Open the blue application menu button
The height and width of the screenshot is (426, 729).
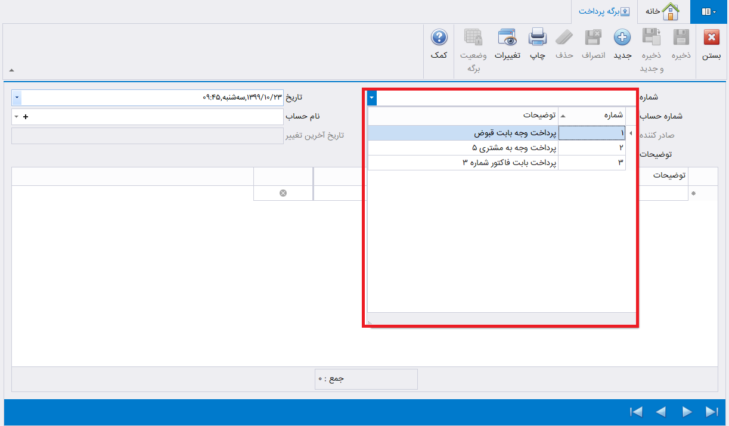709,11
